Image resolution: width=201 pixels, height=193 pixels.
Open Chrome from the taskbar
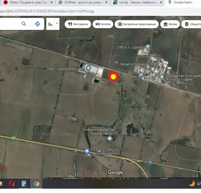36,184
